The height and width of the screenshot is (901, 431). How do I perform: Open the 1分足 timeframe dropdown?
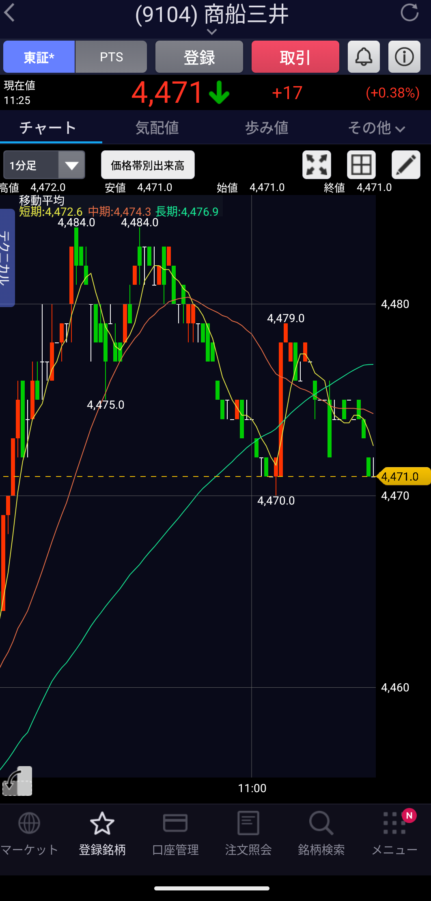44,165
